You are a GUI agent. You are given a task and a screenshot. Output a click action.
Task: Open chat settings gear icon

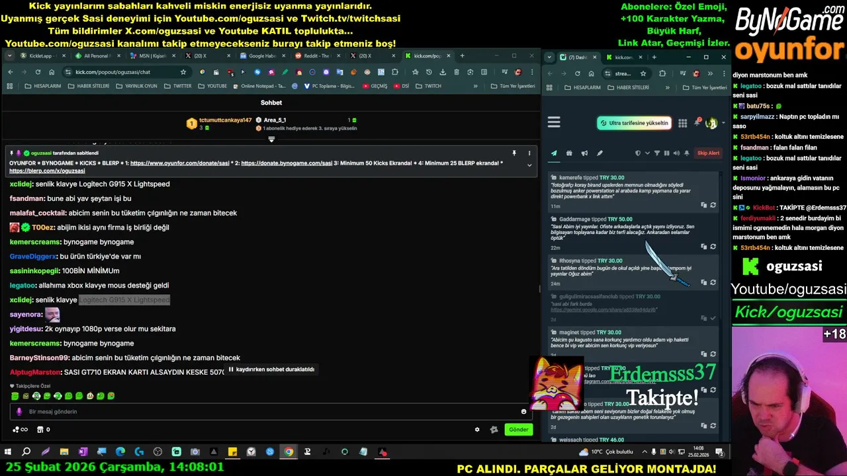477,430
